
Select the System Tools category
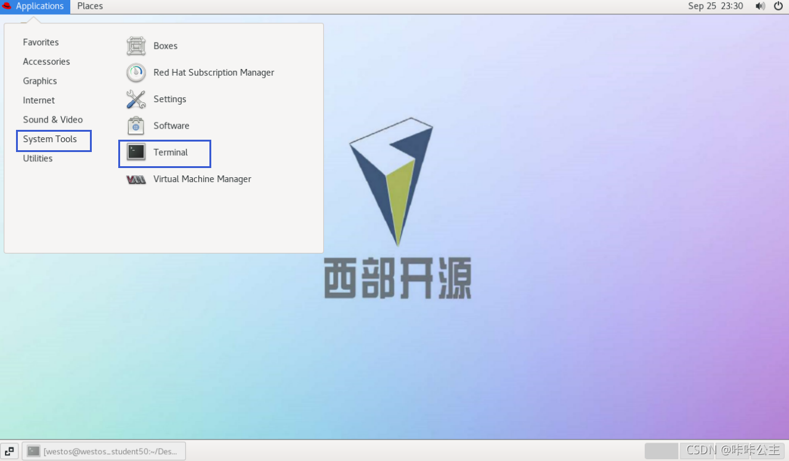pyautogui.click(x=50, y=139)
